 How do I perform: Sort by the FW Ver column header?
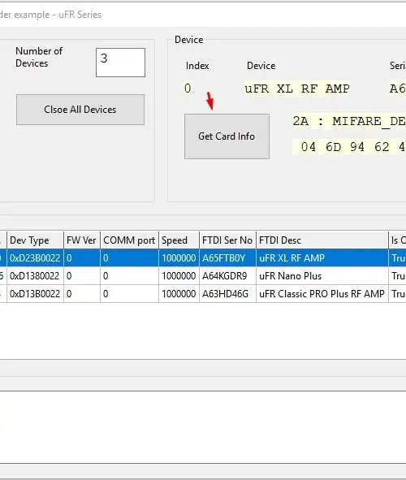[82, 240]
